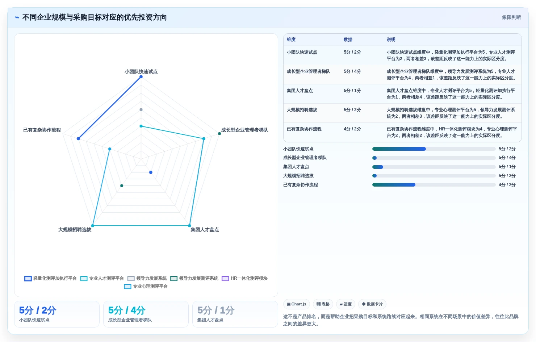Image resolution: width=536 pixels, height=342 pixels.
Task: Click the 数据 column header
Action: point(348,39)
